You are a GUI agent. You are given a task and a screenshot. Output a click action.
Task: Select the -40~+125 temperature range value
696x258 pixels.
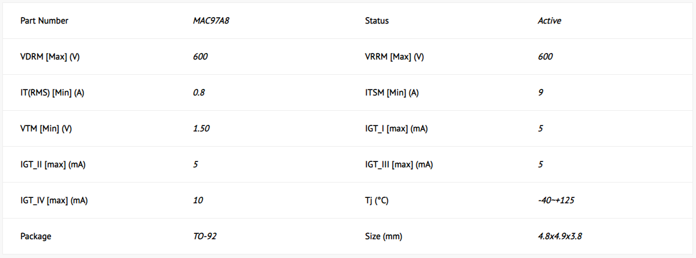click(556, 200)
